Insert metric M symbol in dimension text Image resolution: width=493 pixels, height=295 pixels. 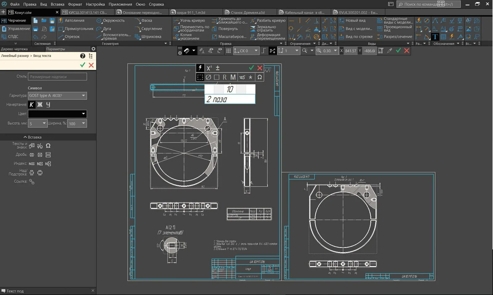pos(233,77)
